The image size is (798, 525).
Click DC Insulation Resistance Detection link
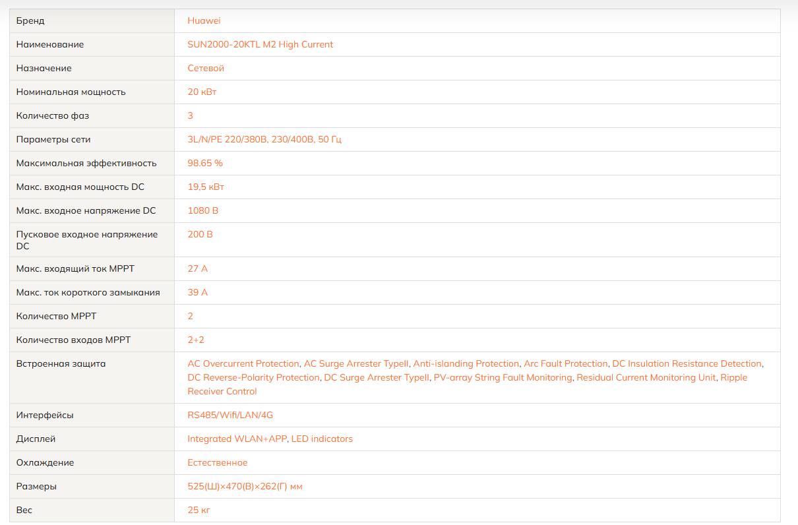(x=687, y=363)
